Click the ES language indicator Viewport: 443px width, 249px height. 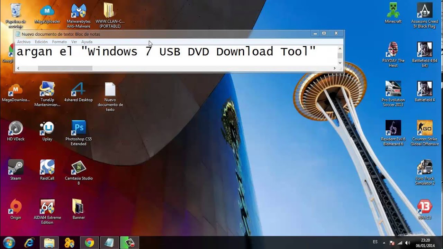[376, 242]
